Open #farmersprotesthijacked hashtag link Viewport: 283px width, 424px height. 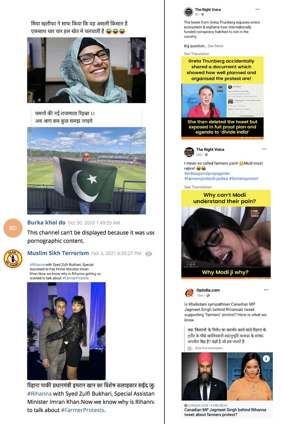click(206, 179)
